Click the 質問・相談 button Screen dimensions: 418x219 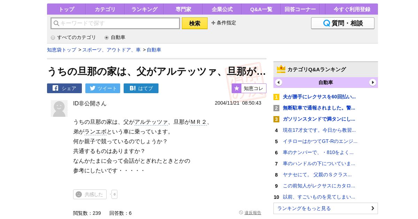pos(343,23)
